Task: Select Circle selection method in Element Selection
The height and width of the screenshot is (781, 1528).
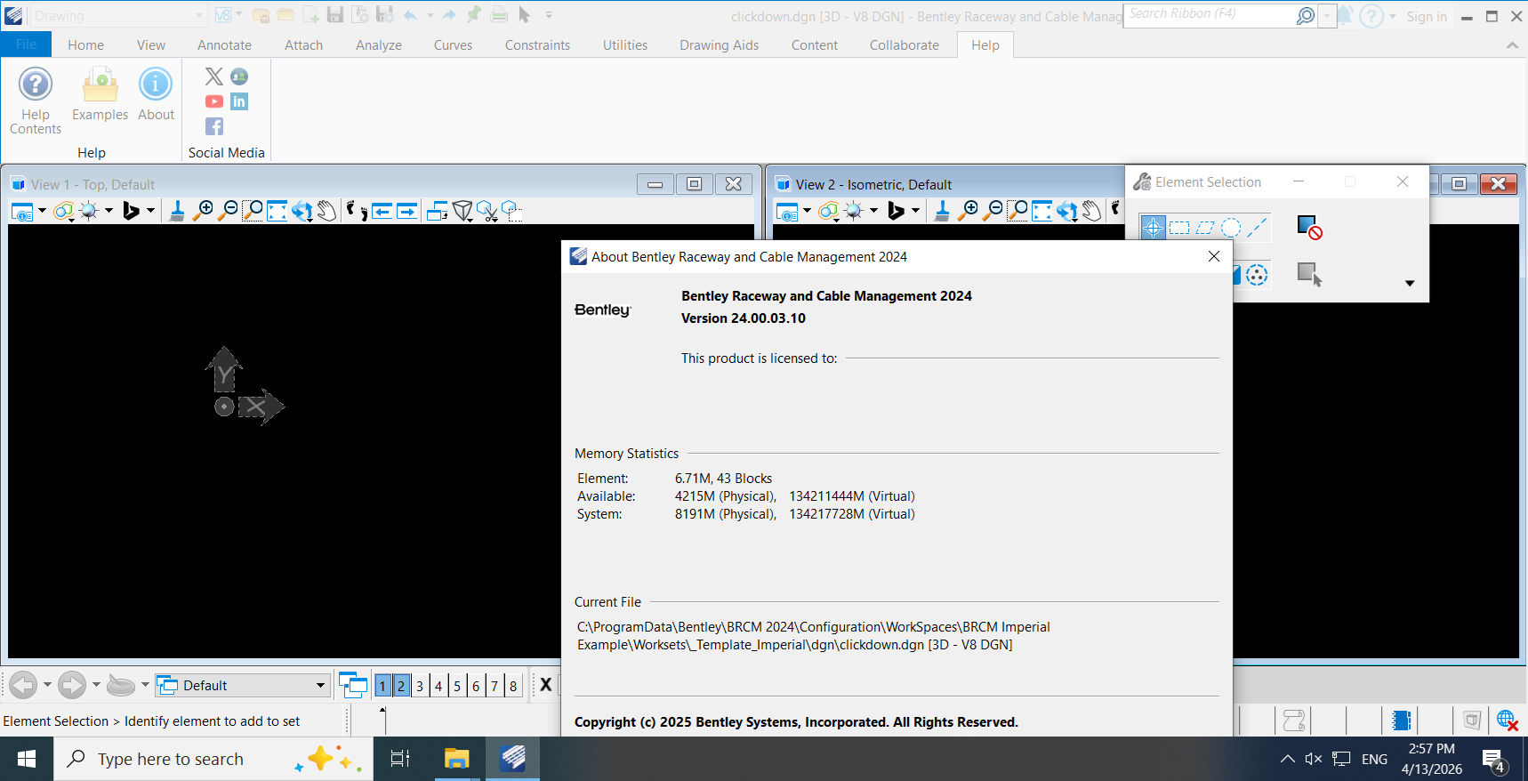Action: 1231,228
